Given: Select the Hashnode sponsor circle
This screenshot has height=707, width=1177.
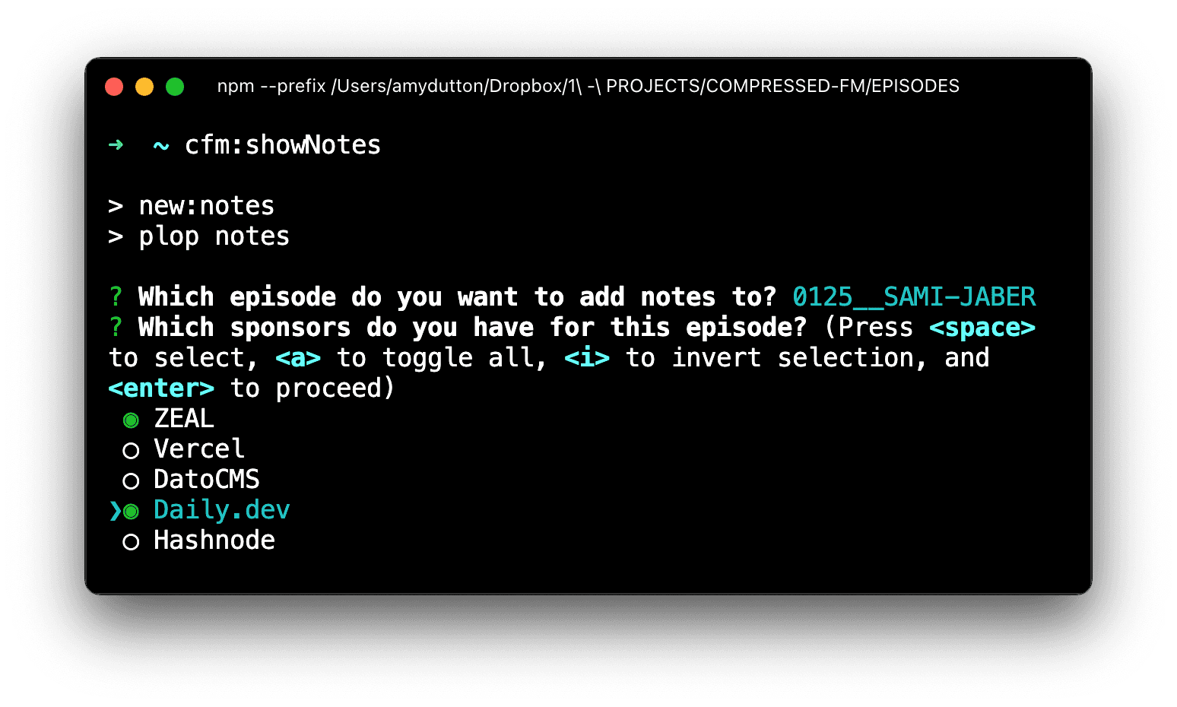Looking at the screenshot, I should (131, 542).
